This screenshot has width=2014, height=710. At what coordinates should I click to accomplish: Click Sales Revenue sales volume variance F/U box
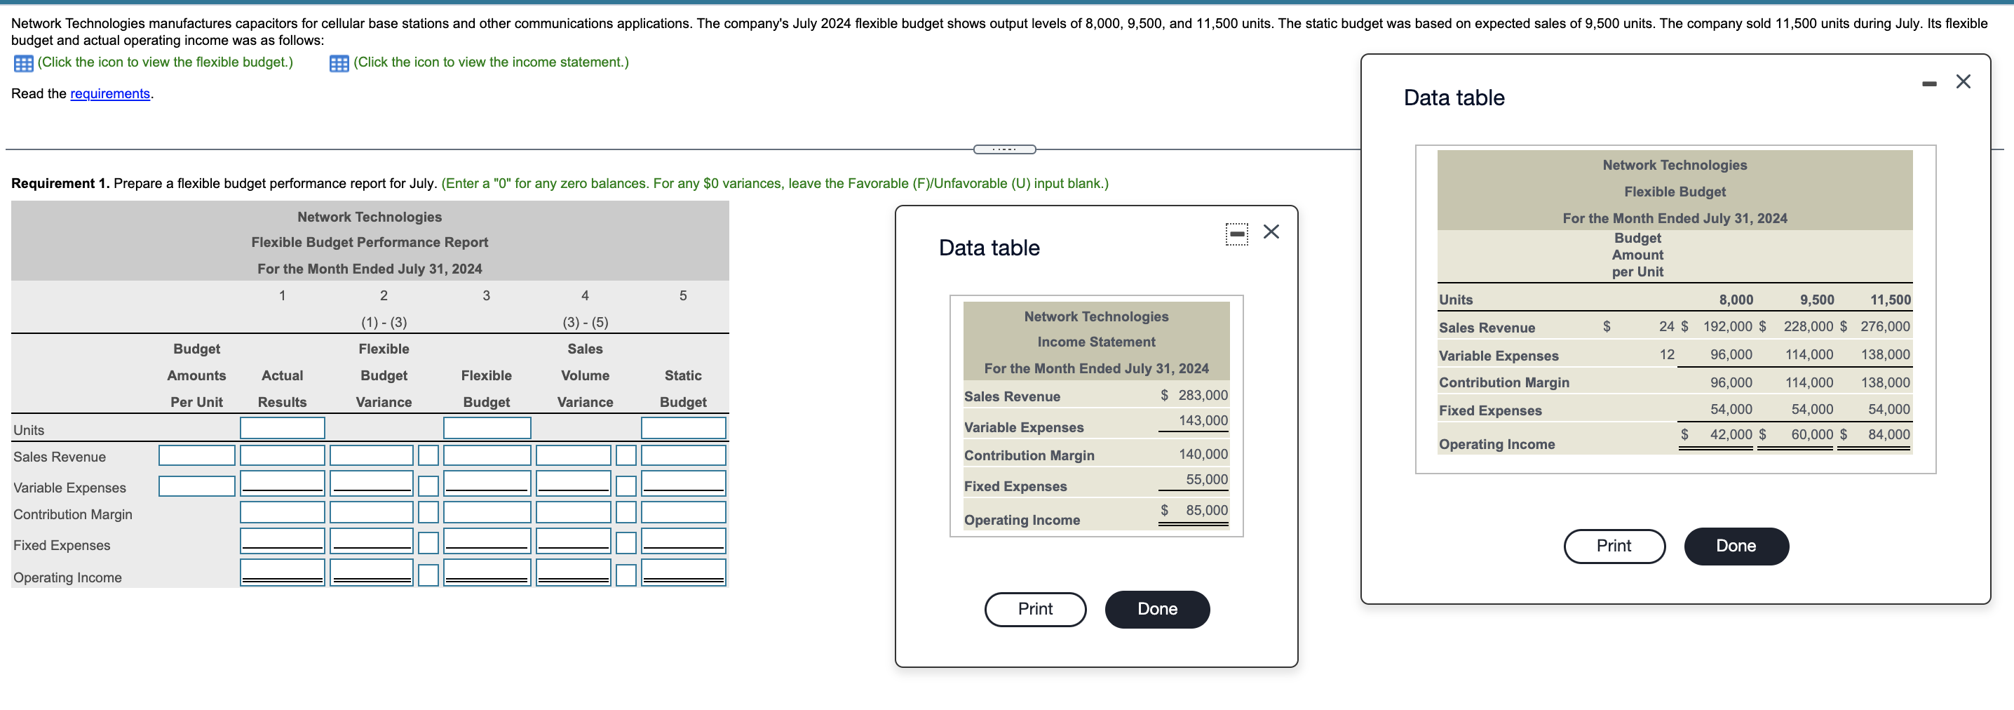(x=626, y=456)
